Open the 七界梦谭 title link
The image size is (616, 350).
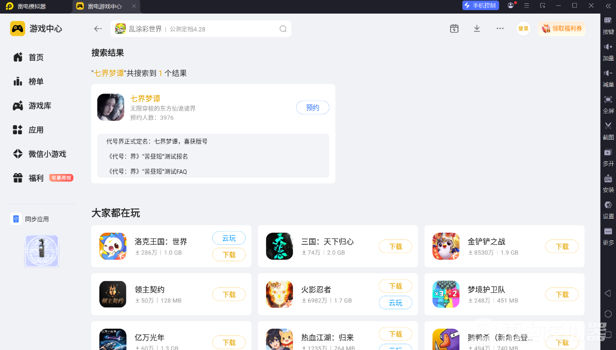pos(145,98)
